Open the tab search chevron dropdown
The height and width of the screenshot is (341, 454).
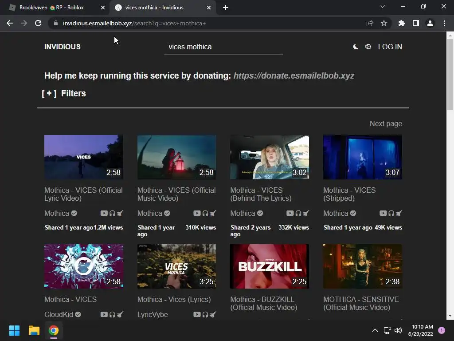[383, 6]
